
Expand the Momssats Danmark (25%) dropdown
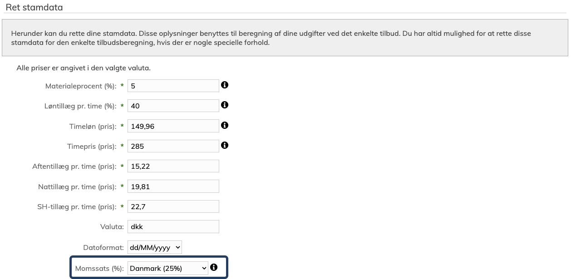168,268
